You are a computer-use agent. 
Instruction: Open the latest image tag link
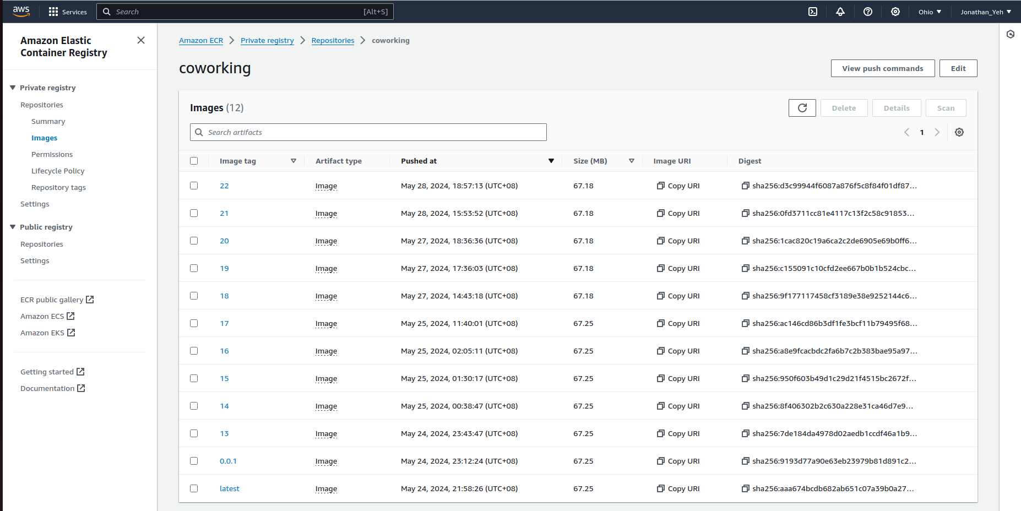tap(229, 488)
